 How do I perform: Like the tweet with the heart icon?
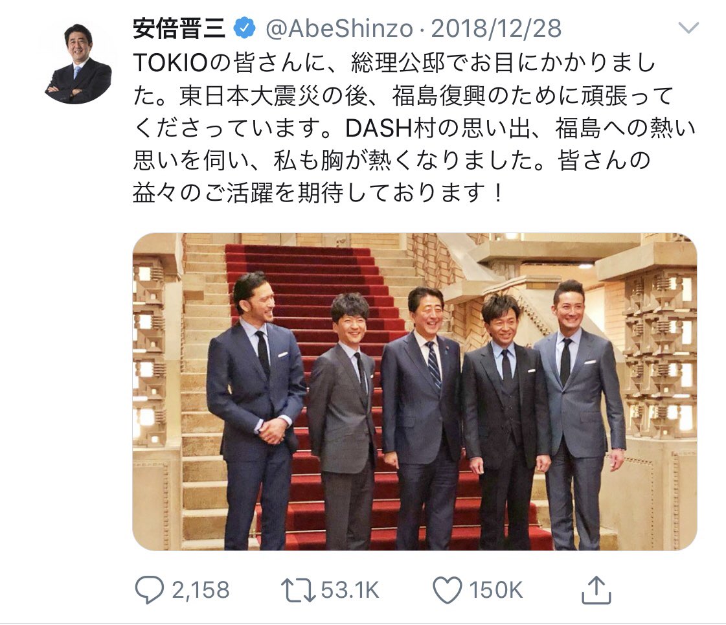click(448, 590)
